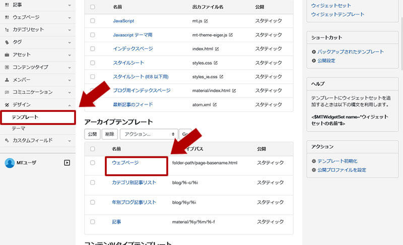Viewport: 403px width, 245px height.
Task: Open external link icon next to mt.js
Action: click(206, 21)
